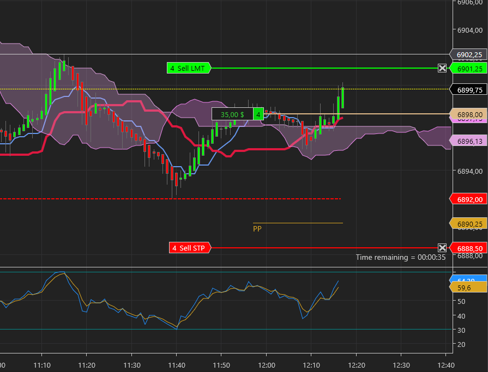The height and width of the screenshot is (372, 488).
Task: Select the red 4 Sell STP order tag
Action: point(190,248)
